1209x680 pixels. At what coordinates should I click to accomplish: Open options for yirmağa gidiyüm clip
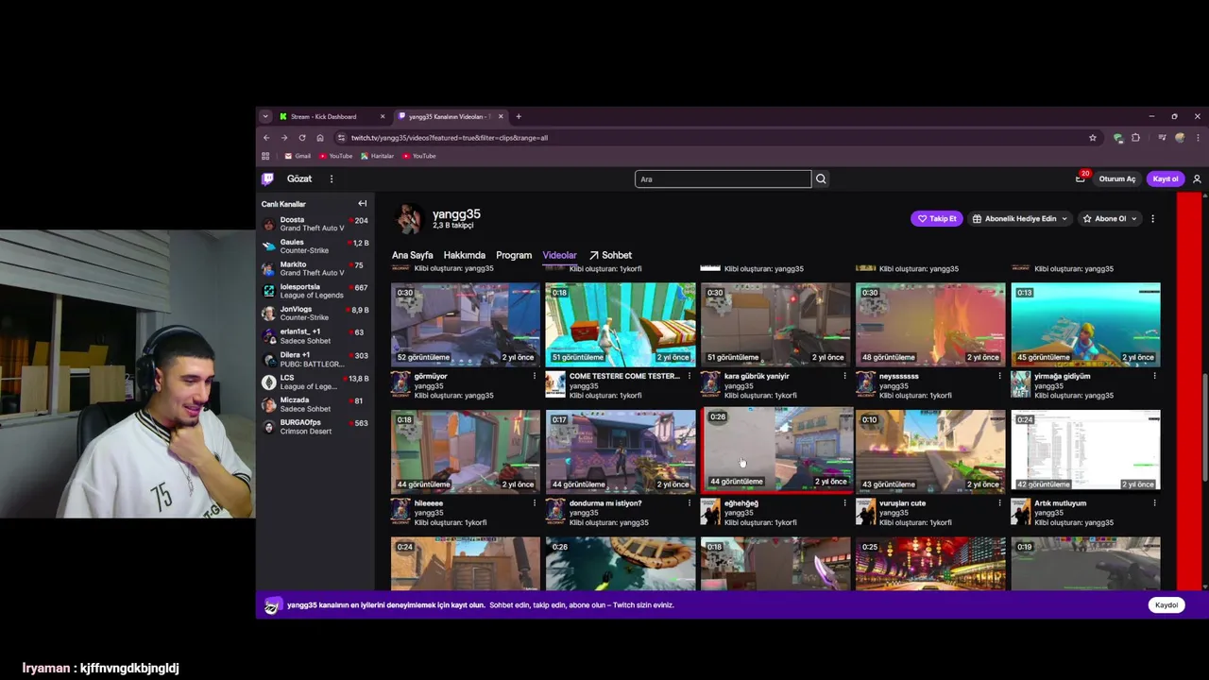coord(1154,376)
